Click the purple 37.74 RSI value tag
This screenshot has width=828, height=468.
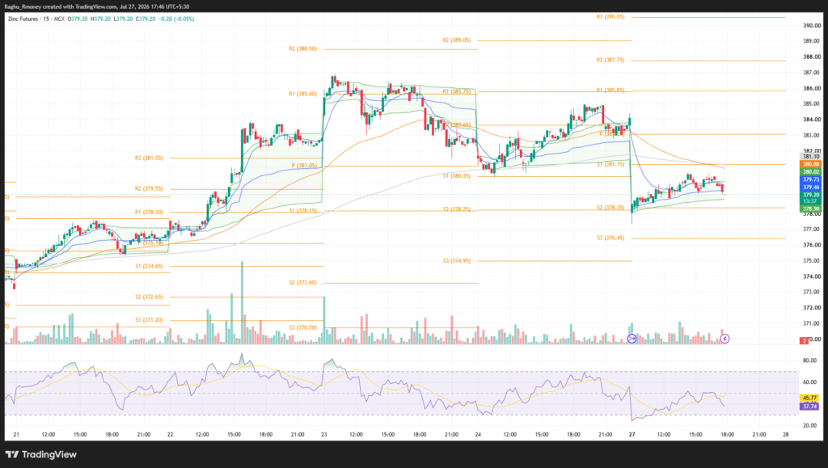[809, 407]
